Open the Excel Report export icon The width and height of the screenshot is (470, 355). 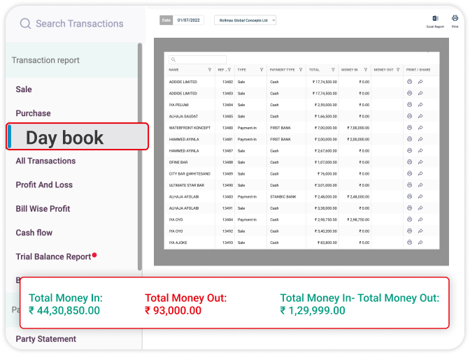(x=435, y=19)
